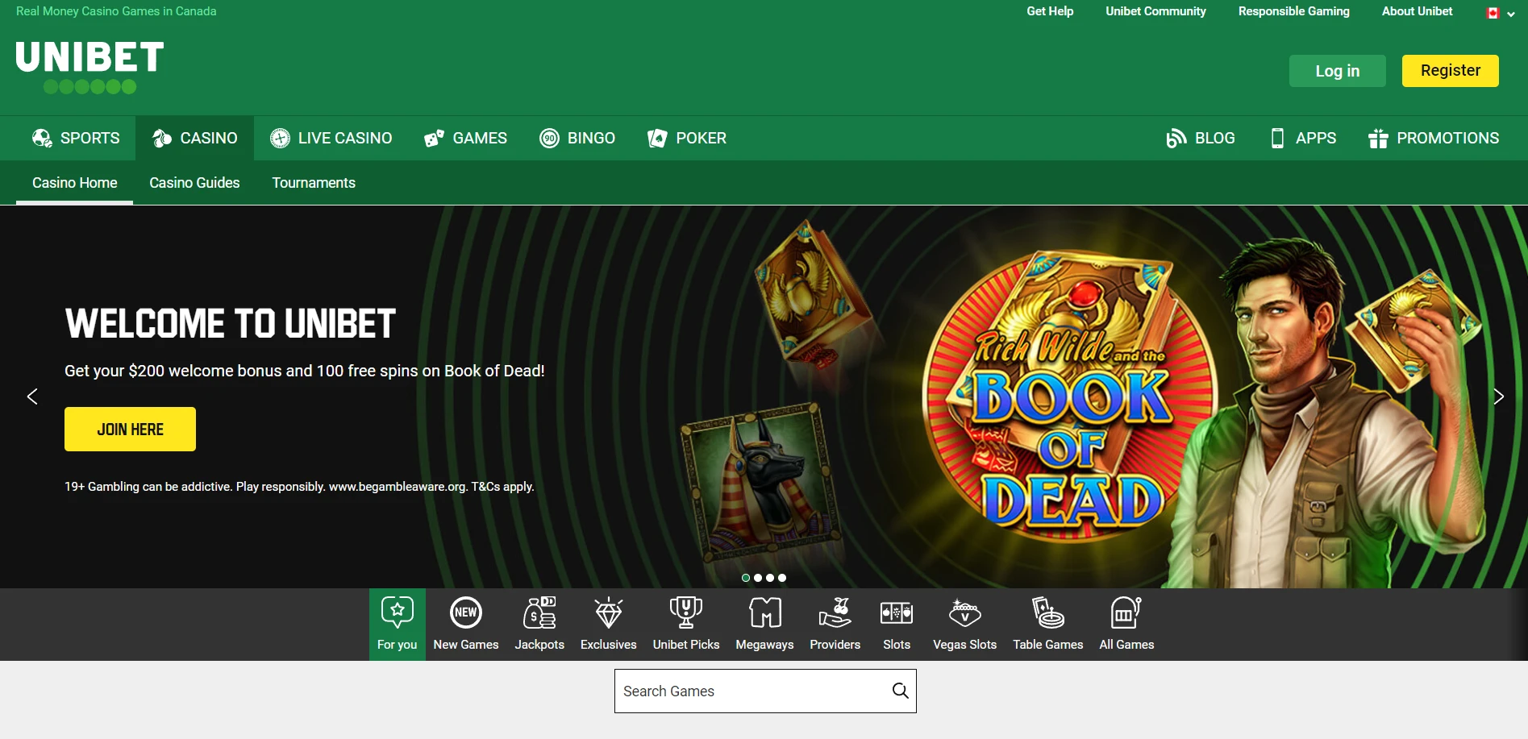Select the third carousel dot
The height and width of the screenshot is (739, 1528).
tap(770, 578)
